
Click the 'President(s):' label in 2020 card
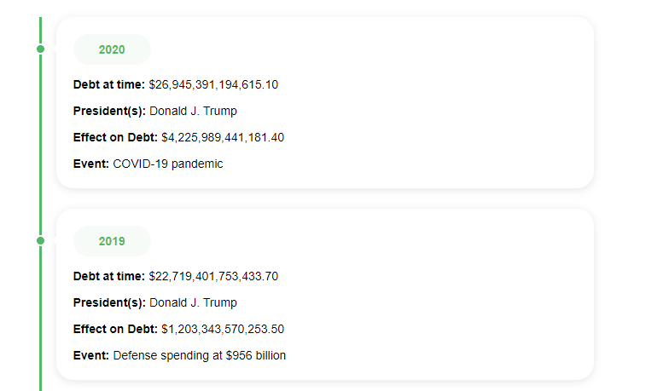(x=109, y=111)
